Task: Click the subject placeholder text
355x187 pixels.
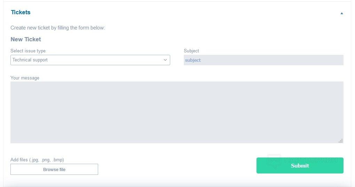Action: [x=193, y=60]
